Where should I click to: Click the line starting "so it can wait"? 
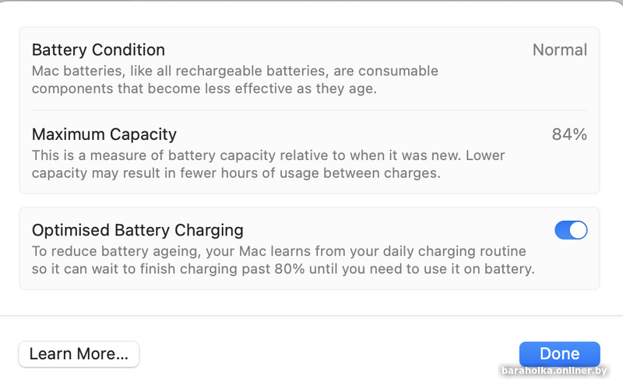coord(282,270)
